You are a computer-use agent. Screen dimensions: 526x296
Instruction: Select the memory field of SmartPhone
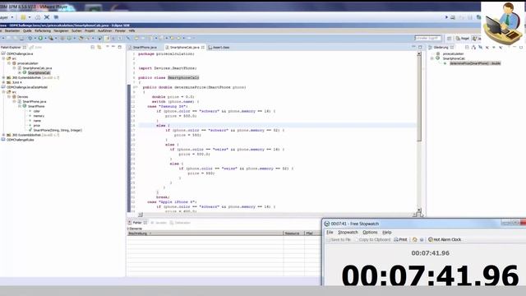pyautogui.click(x=39, y=116)
